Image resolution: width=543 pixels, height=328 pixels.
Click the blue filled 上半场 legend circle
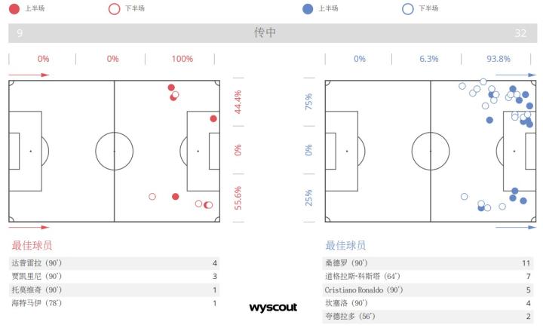pyautogui.click(x=306, y=9)
